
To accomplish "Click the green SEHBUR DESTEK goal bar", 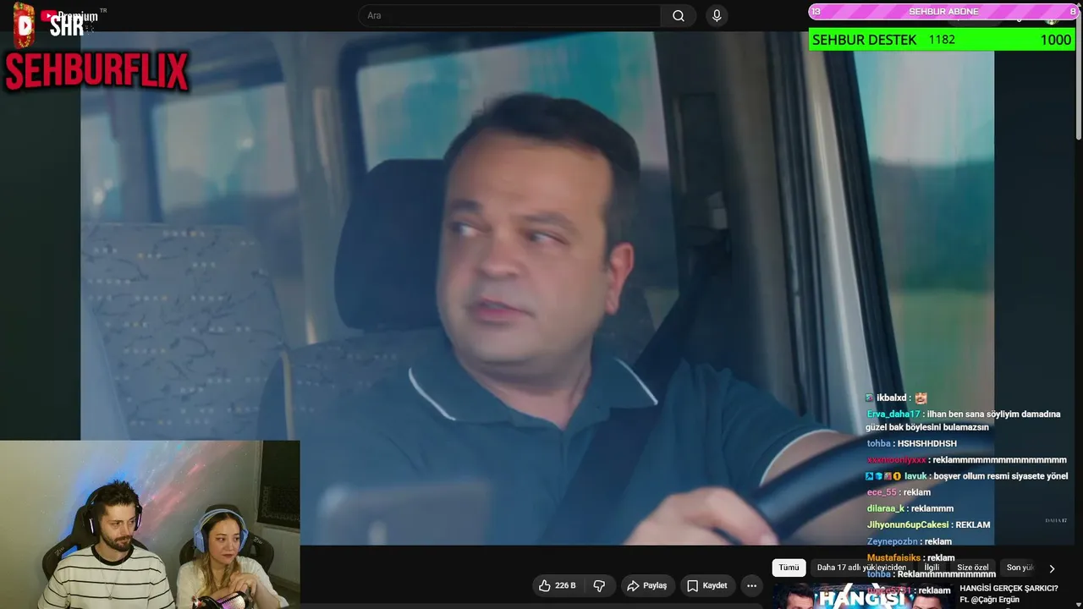I will (942, 40).
